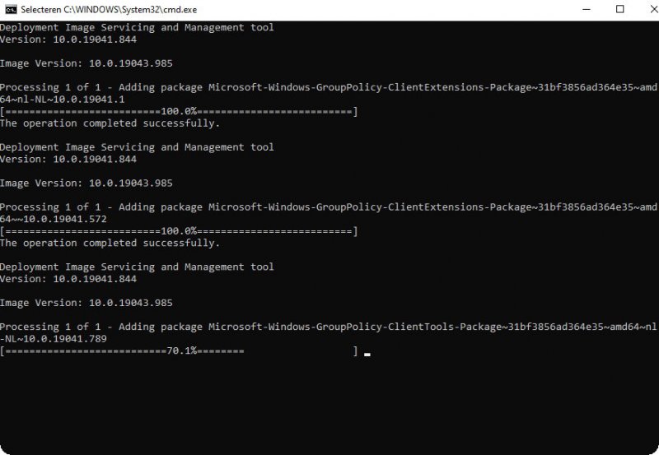Viewport: 659px width, 455px height.
Task: Click the first 100.0% progress bar
Action: click(179, 111)
